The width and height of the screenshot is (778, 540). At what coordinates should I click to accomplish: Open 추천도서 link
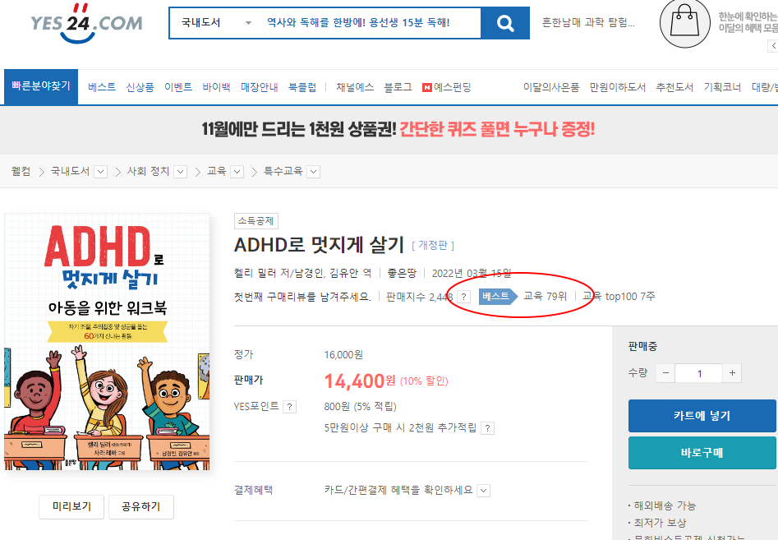tap(674, 87)
